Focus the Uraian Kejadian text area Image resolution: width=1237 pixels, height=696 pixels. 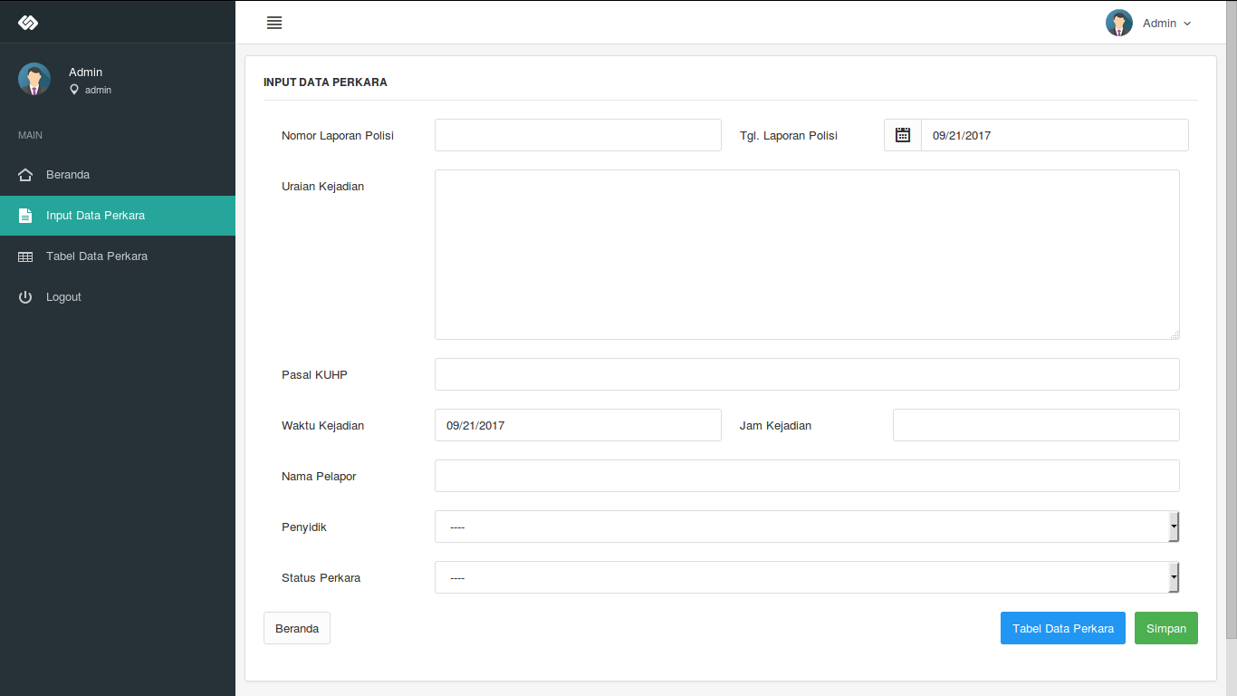point(806,255)
